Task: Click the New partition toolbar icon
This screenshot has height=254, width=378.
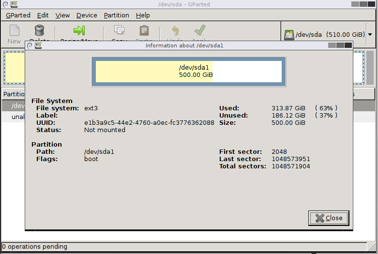Action: point(15,31)
